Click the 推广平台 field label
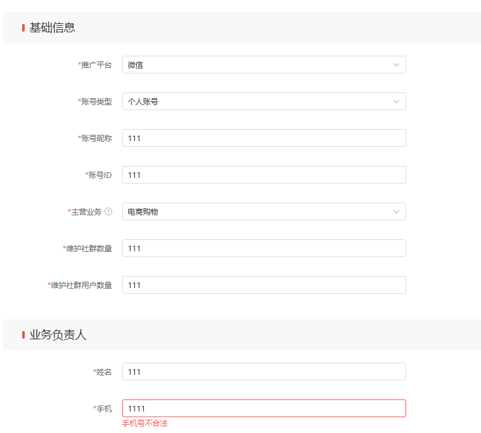The image size is (481, 433). point(95,65)
